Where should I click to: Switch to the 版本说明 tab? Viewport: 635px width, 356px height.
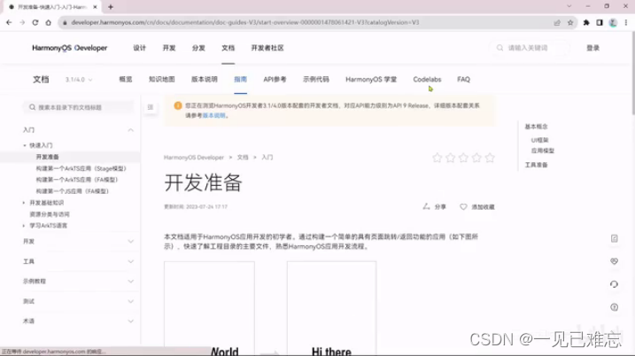point(205,80)
